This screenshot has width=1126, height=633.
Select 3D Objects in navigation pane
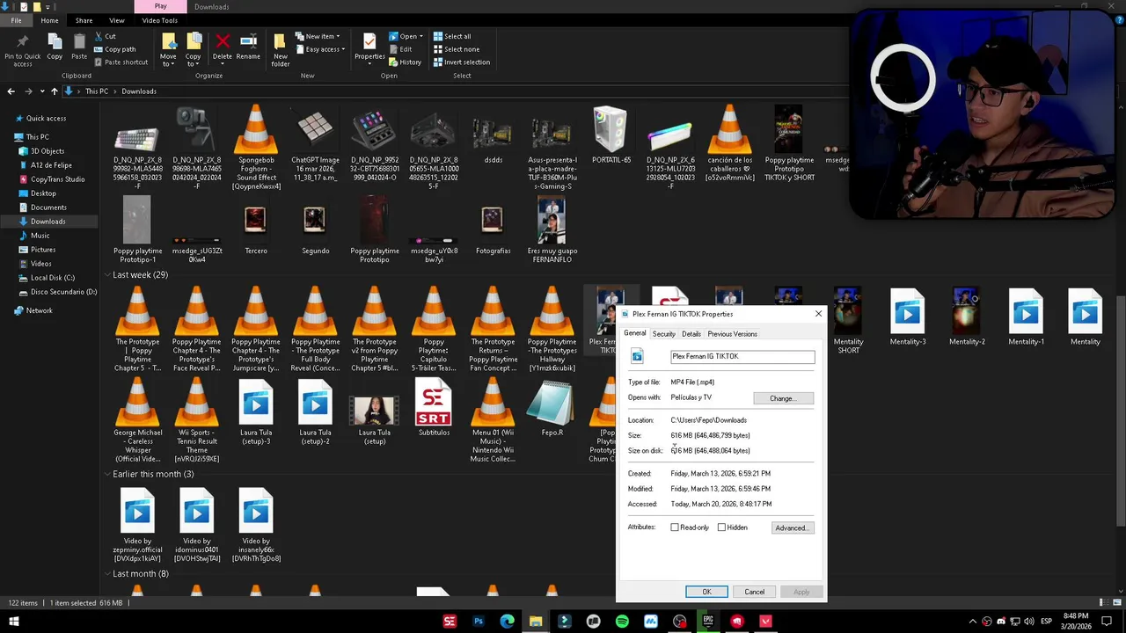[47, 151]
